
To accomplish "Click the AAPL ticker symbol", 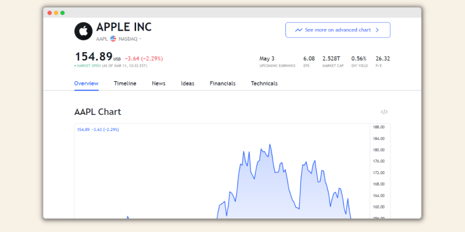I will (x=102, y=39).
